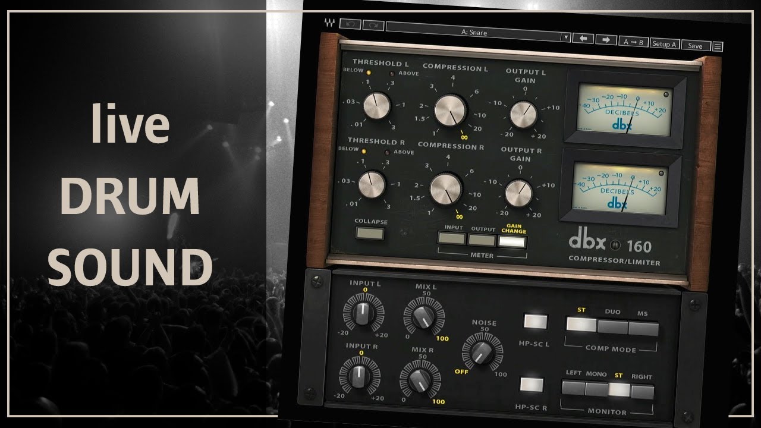
Task: Click the Threshold L Above LED
Action: coord(391,73)
